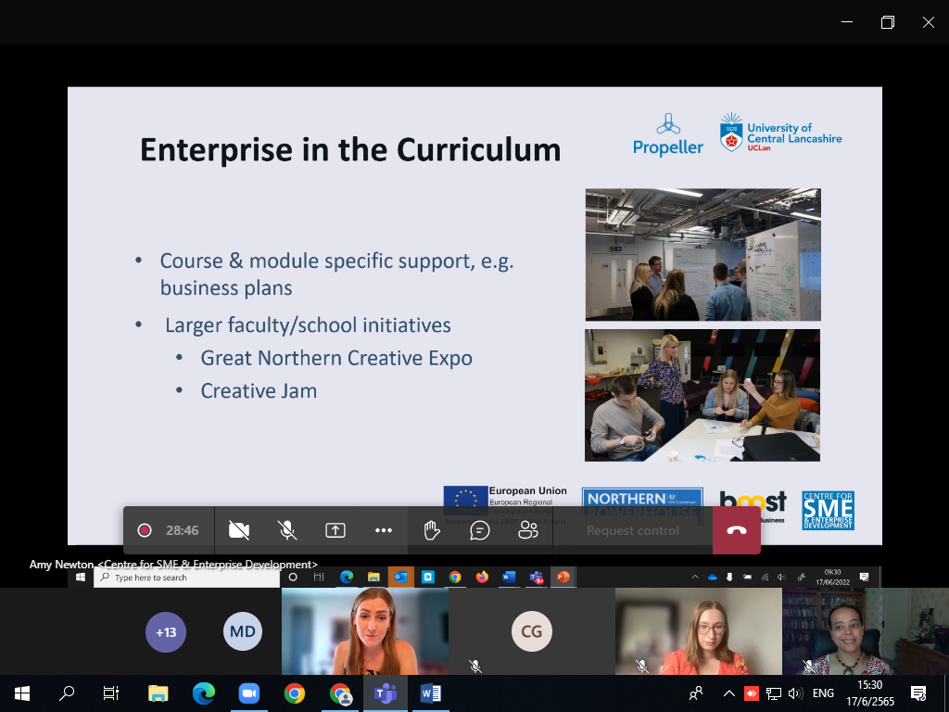
Task: Open the Chrome icon with the profile badge
Action: (x=340, y=693)
